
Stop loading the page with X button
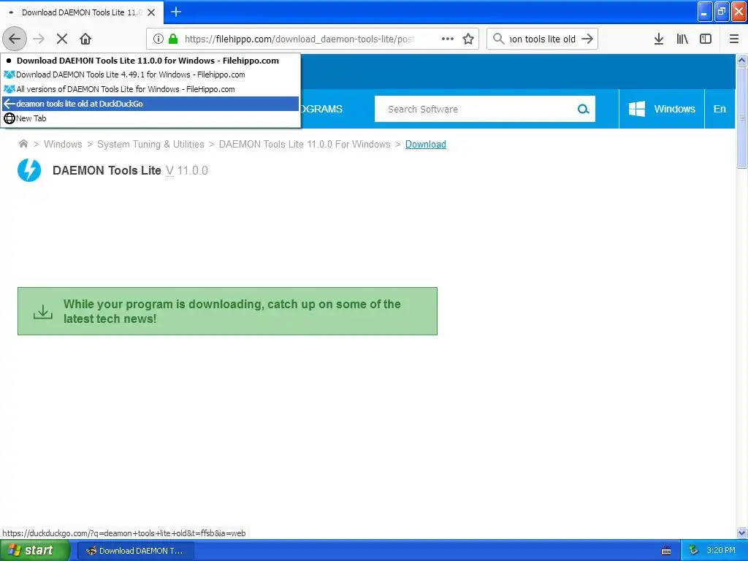point(62,39)
